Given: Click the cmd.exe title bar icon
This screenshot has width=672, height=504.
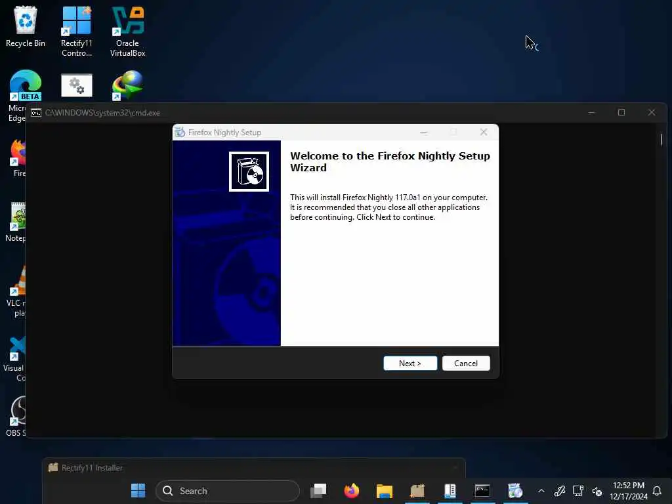Looking at the screenshot, I should pos(36,113).
